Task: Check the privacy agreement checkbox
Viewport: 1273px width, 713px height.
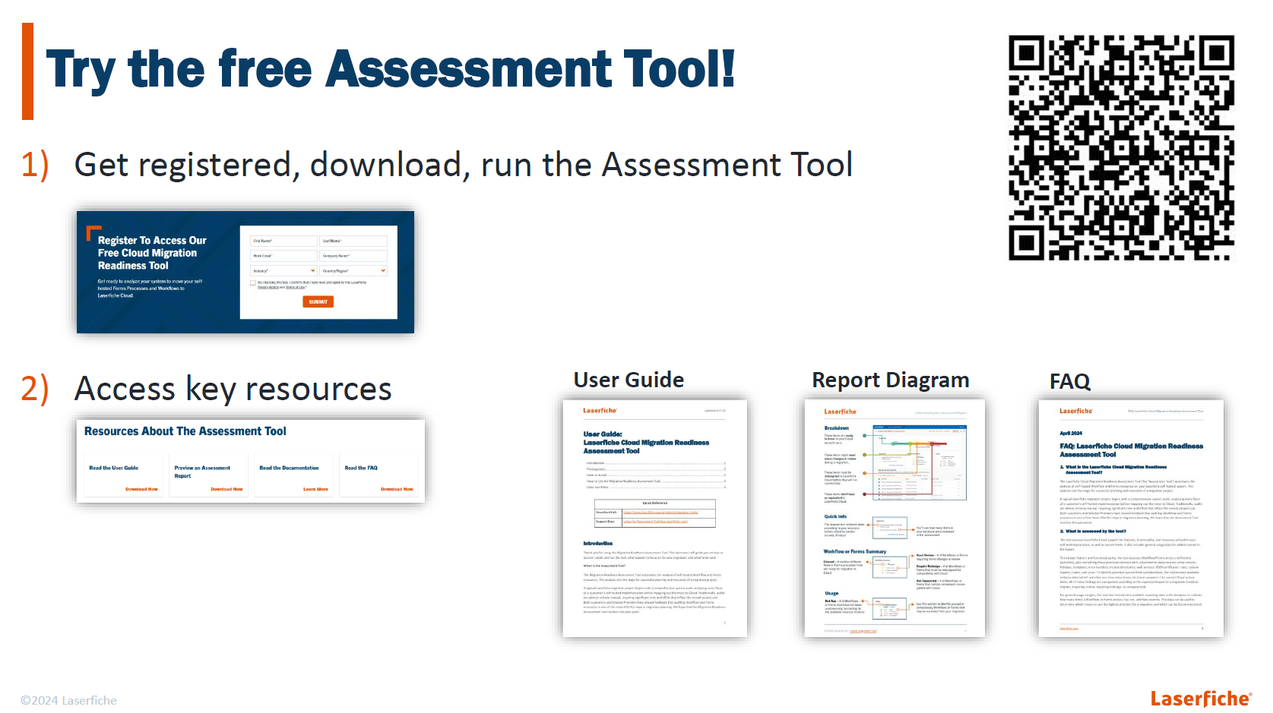Action: (x=253, y=282)
